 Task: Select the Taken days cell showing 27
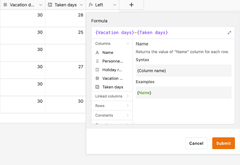coord(66,70)
